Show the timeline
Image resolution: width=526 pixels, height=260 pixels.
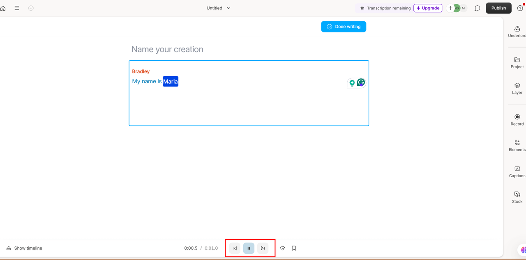(24, 248)
